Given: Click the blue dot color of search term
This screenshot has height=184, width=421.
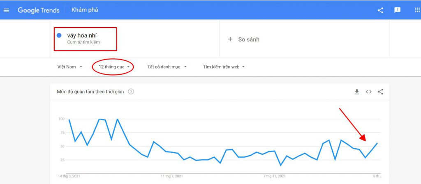Looking at the screenshot, I should tap(59, 35).
